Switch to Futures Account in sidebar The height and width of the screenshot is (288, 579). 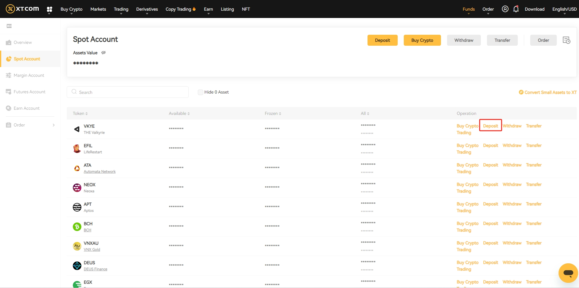pos(30,92)
